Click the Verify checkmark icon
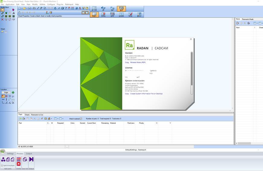Screen dimensions: 263x171 click(x=130, y=14)
